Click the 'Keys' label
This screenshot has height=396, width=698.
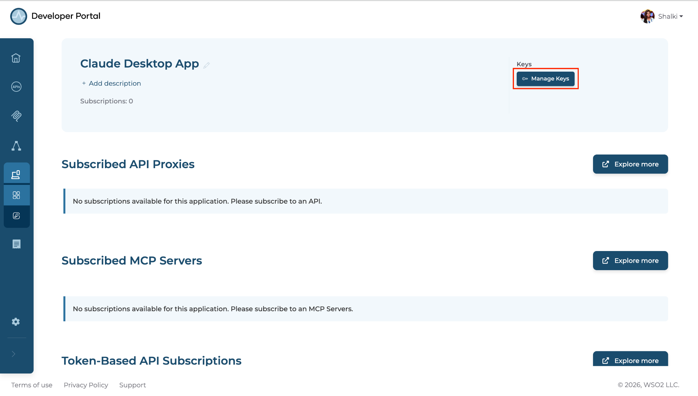pyautogui.click(x=524, y=64)
